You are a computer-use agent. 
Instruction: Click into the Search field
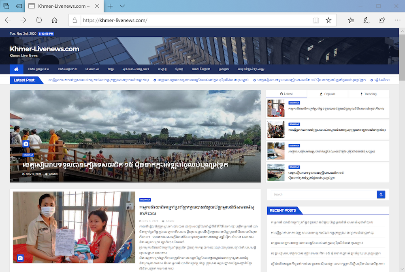pyautogui.click(x=324, y=195)
